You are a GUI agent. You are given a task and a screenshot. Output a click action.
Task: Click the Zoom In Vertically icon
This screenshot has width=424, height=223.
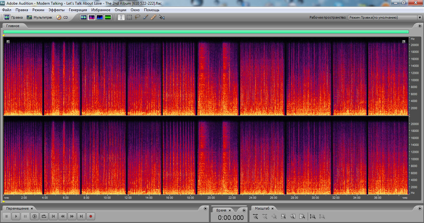(x=313, y=216)
